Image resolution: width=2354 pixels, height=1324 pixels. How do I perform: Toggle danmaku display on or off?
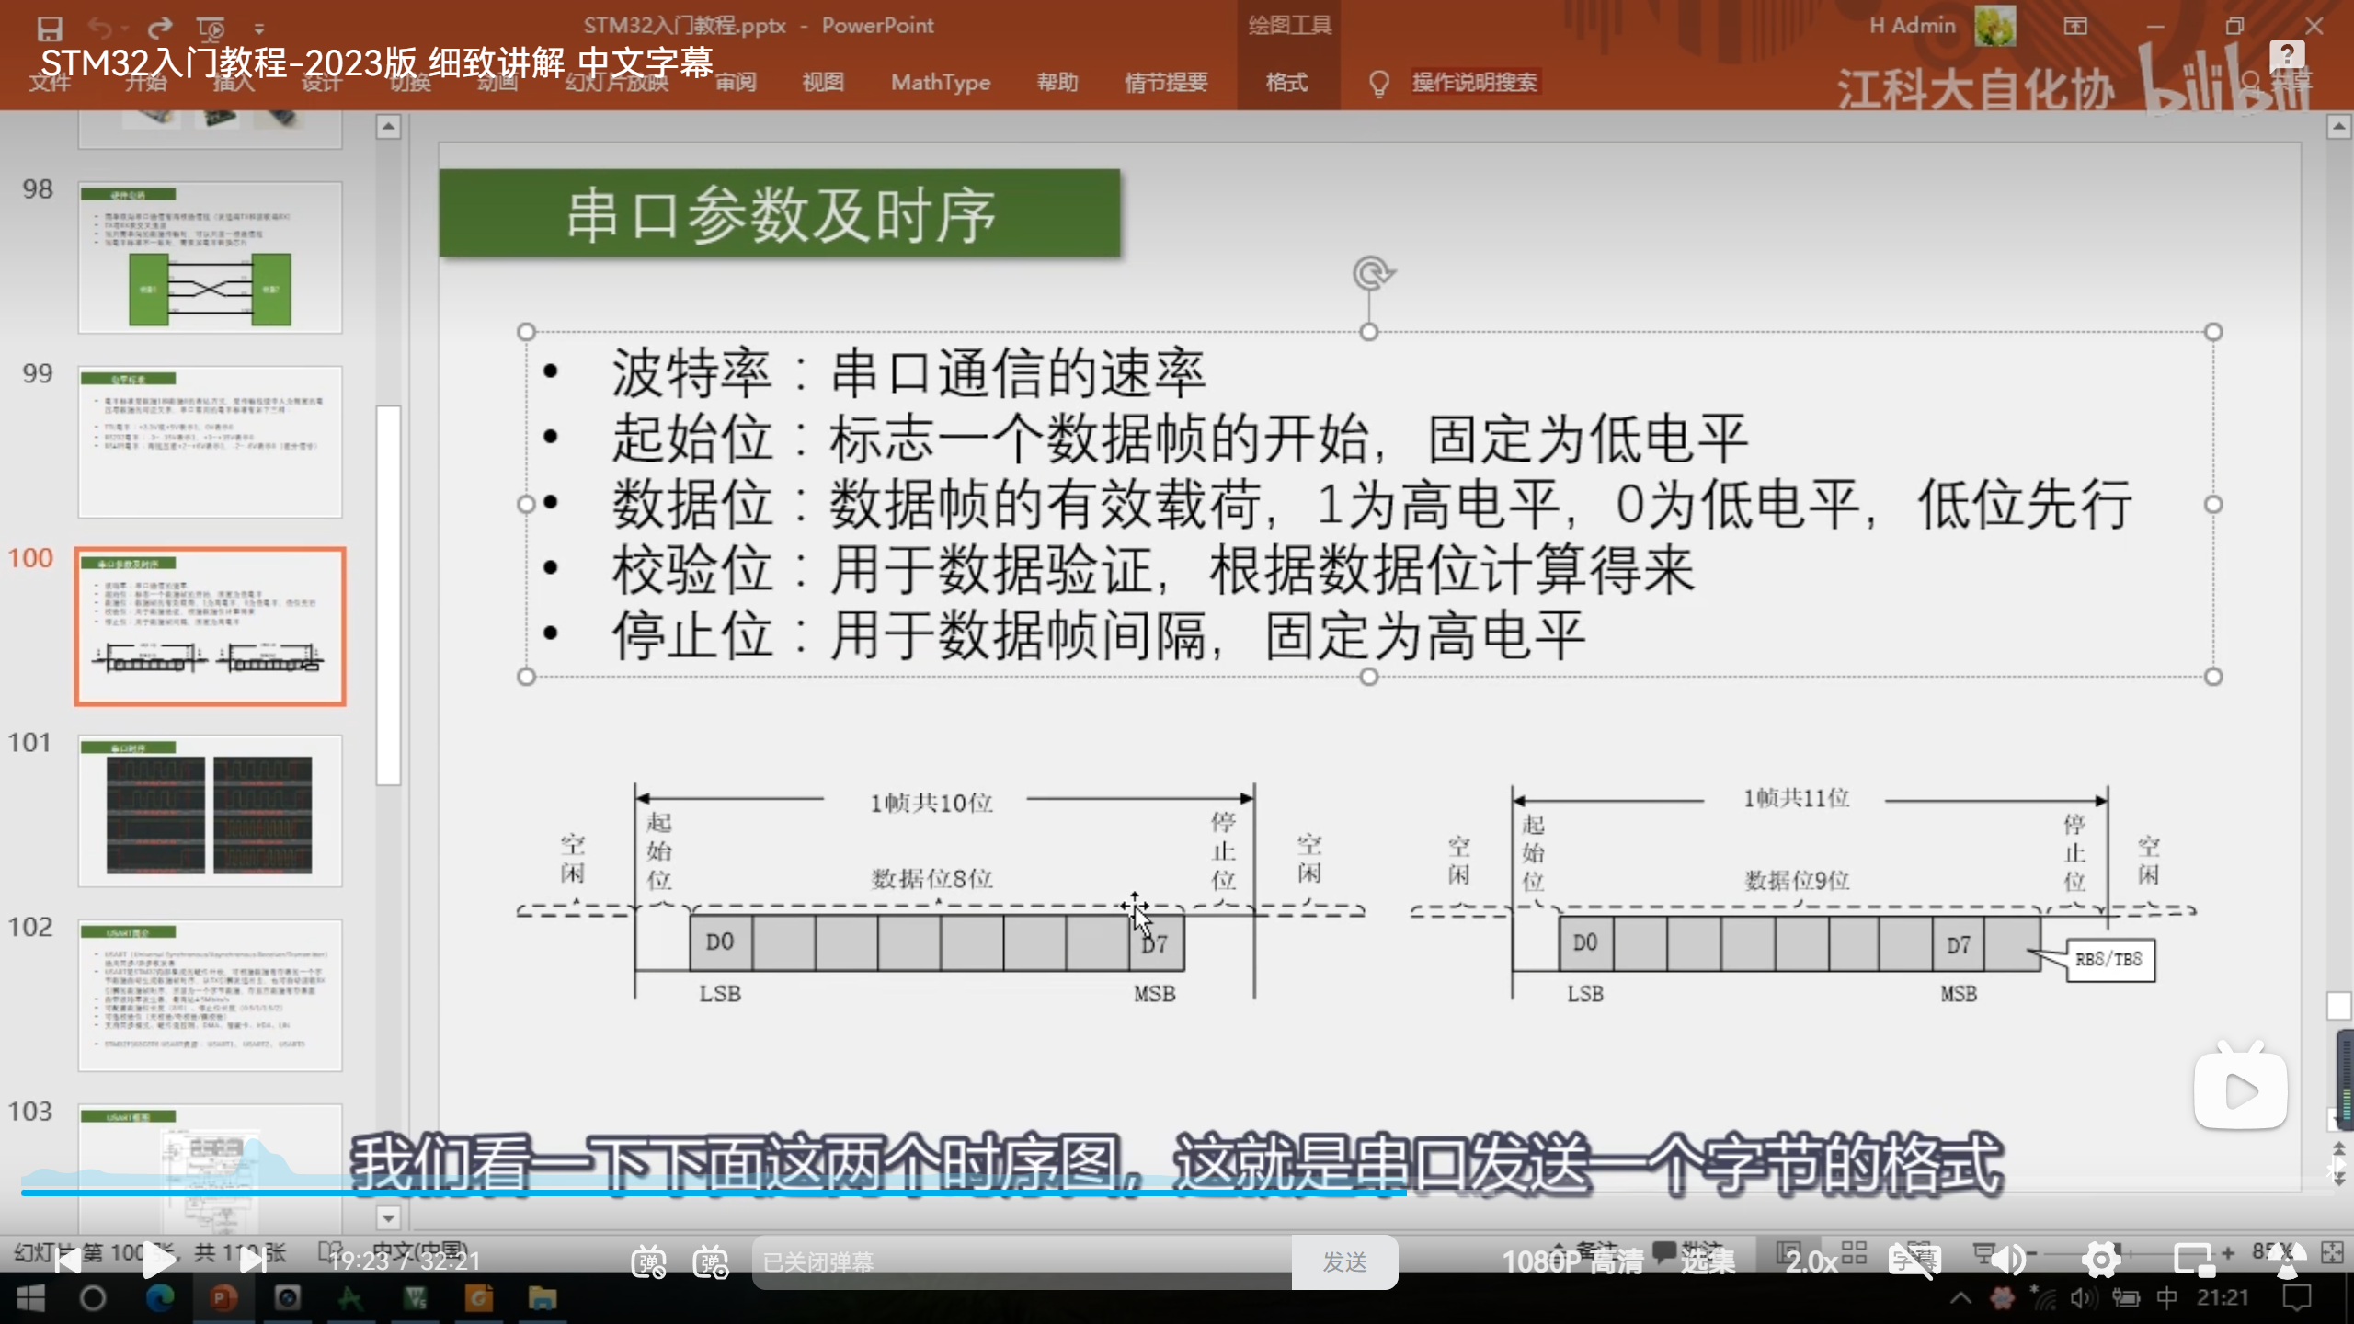tap(648, 1262)
